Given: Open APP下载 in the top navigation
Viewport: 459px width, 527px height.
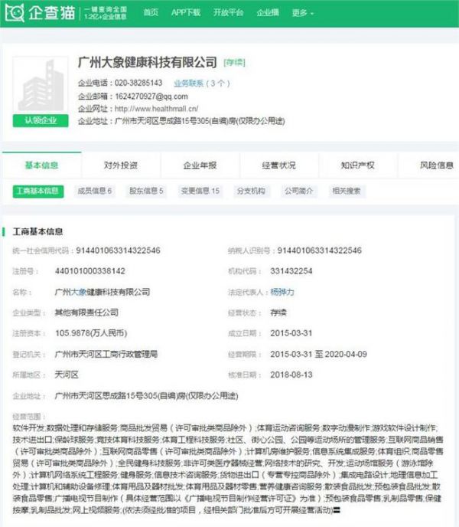Looking at the screenshot, I should [186, 12].
